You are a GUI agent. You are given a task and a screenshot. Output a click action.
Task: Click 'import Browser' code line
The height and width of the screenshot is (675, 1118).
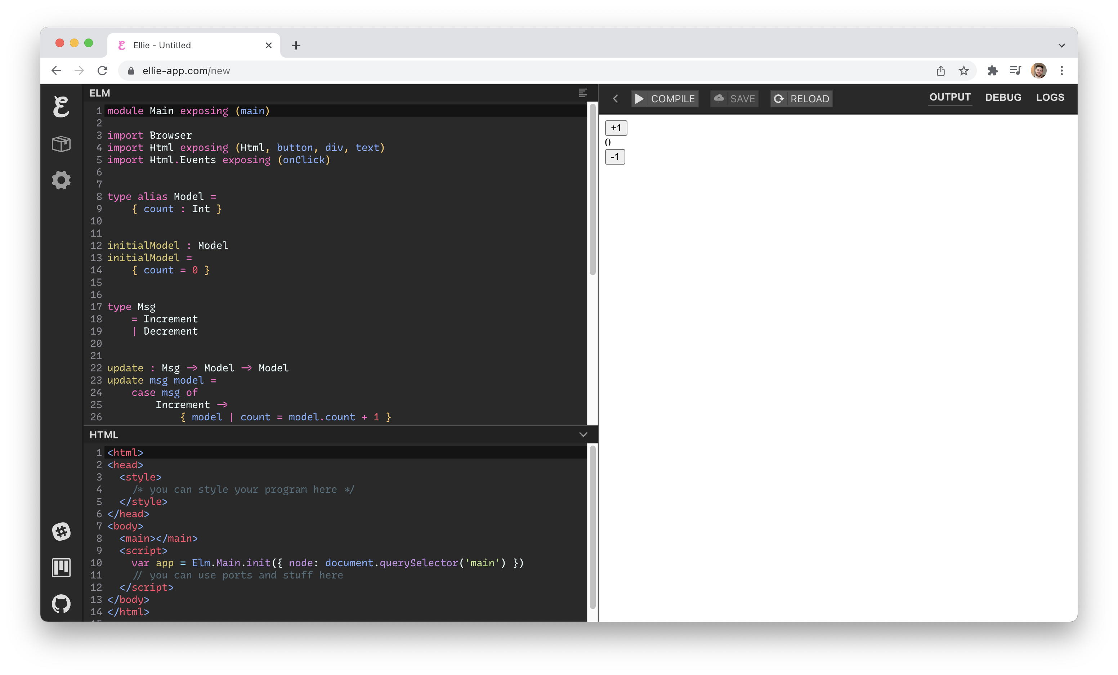[150, 135]
